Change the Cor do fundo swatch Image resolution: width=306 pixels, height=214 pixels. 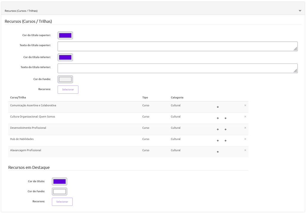[x=65, y=79]
